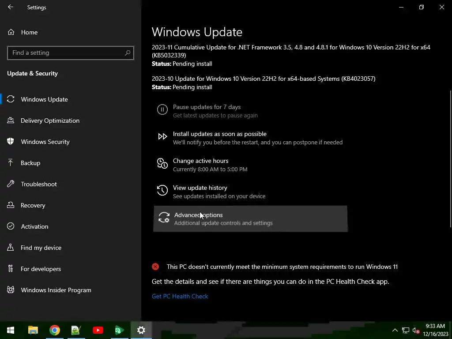This screenshot has width=452, height=339.
Task: Open Troubleshoot settings
Action: [39, 184]
